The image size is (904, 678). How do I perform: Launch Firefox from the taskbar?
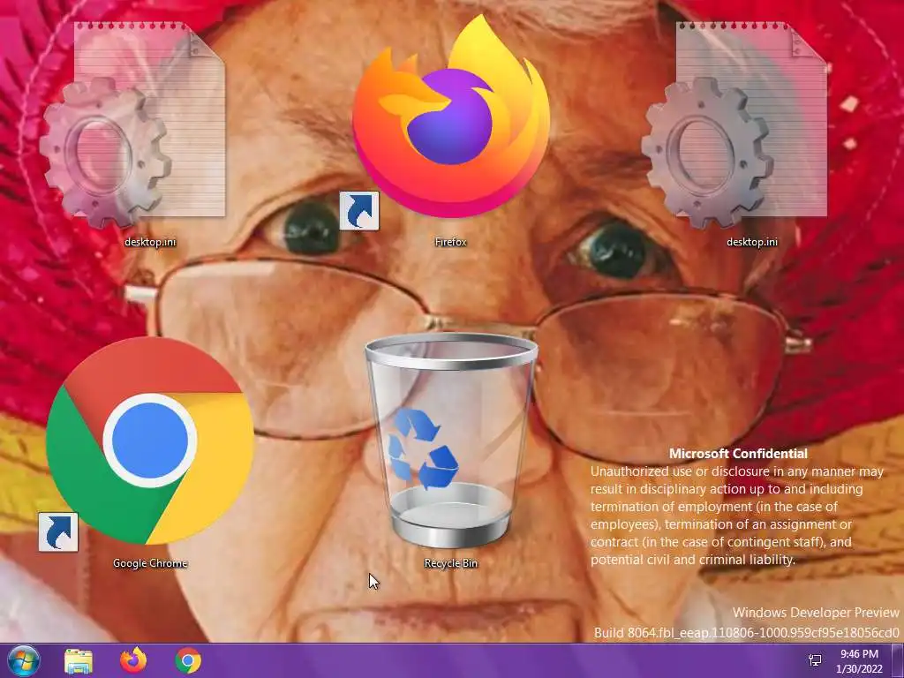click(x=133, y=660)
